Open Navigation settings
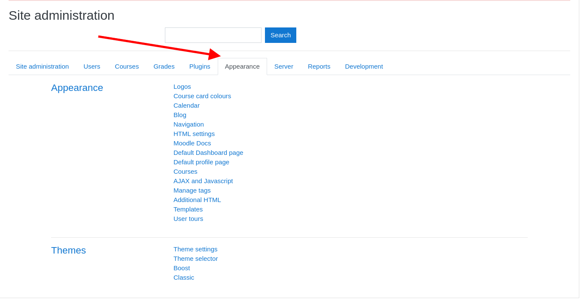Image resolution: width=581 pixels, height=302 pixels. pos(189,124)
